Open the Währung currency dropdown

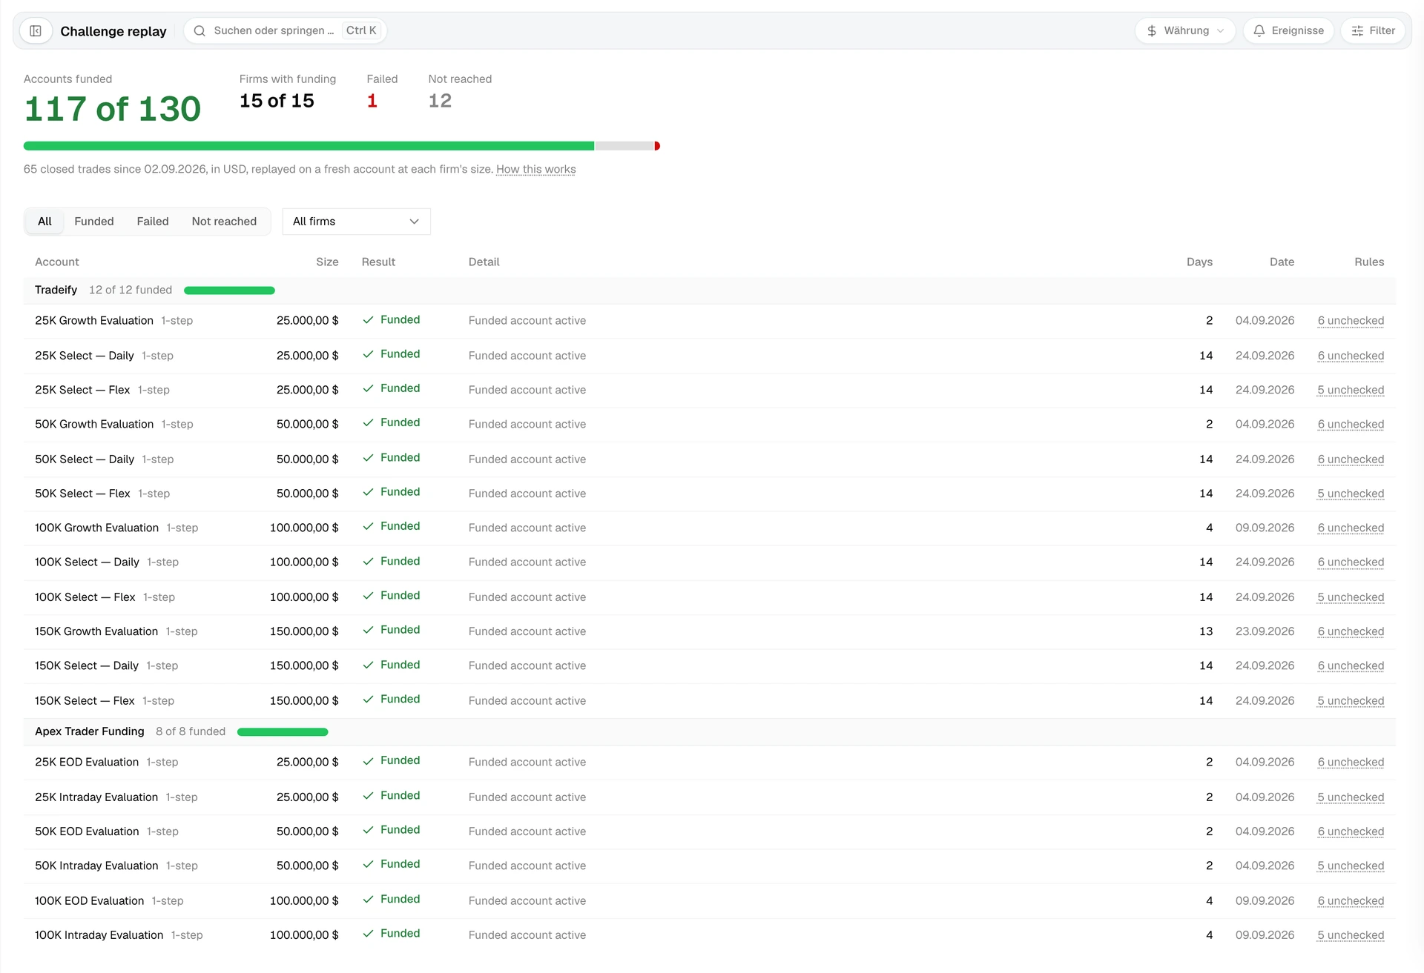tap(1184, 31)
